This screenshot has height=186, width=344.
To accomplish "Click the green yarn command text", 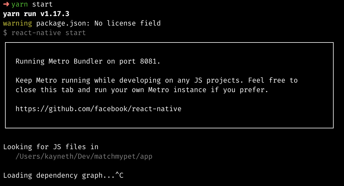I will (x=20, y=4).
